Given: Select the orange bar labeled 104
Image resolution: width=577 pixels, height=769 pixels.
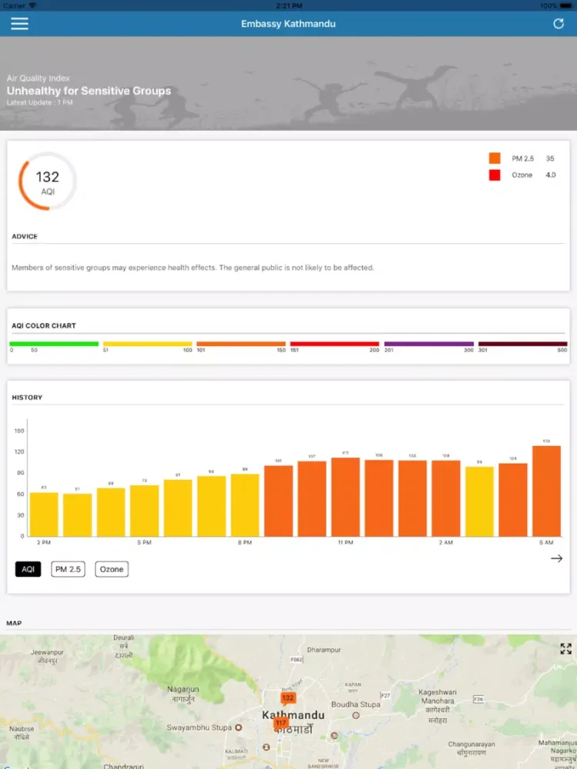Looking at the screenshot, I should [513, 500].
